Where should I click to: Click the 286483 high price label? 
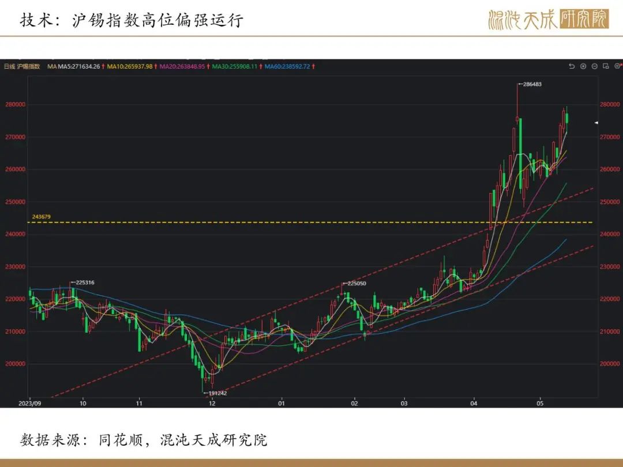click(x=532, y=84)
